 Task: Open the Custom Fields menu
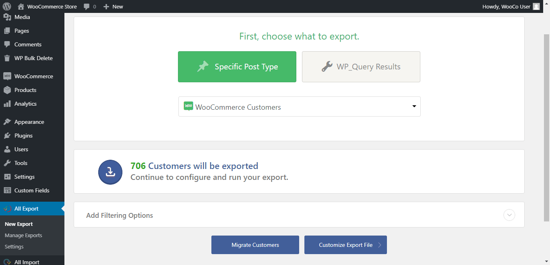(32, 190)
